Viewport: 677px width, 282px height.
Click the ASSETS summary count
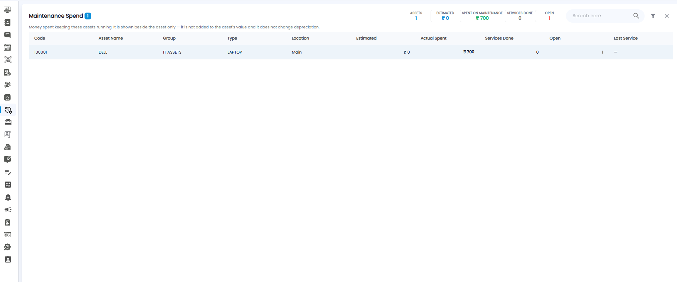tap(416, 18)
